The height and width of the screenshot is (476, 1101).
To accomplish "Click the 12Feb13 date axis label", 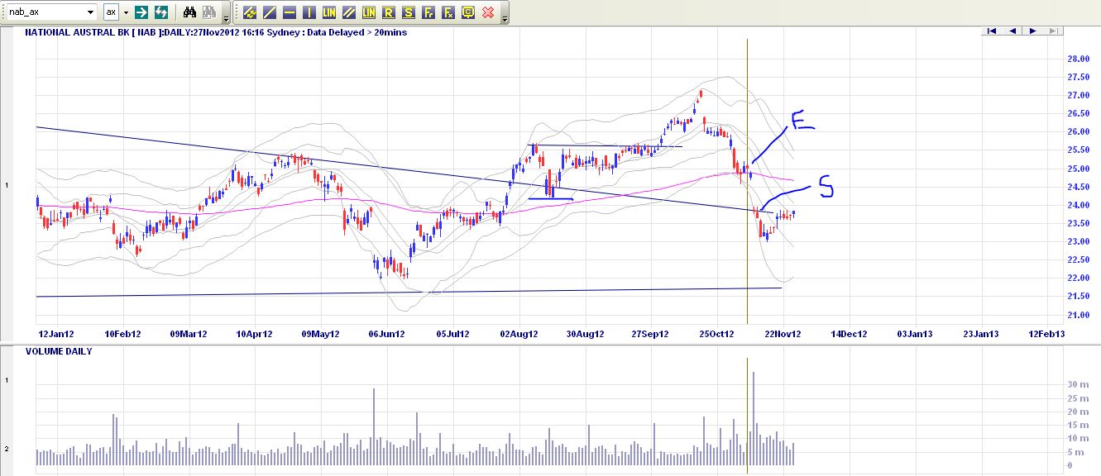I will tap(1046, 334).
